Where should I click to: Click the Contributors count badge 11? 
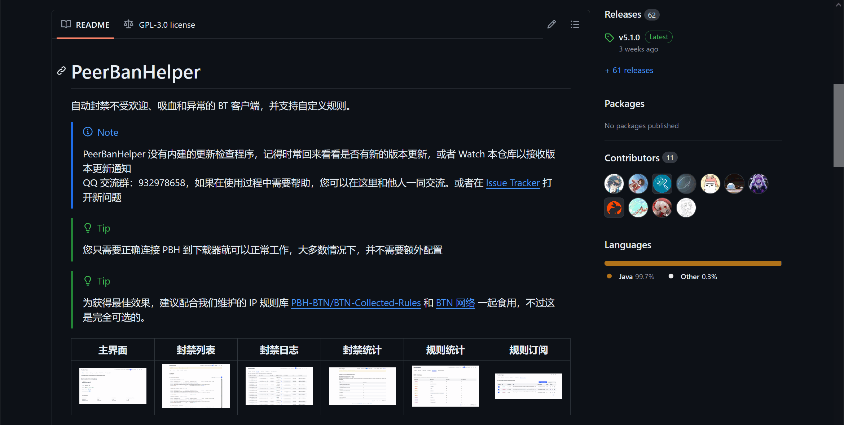click(670, 158)
